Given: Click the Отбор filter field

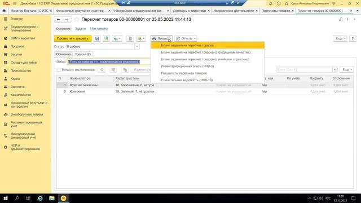Looking at the screenshot, I should tap(108, 61).
